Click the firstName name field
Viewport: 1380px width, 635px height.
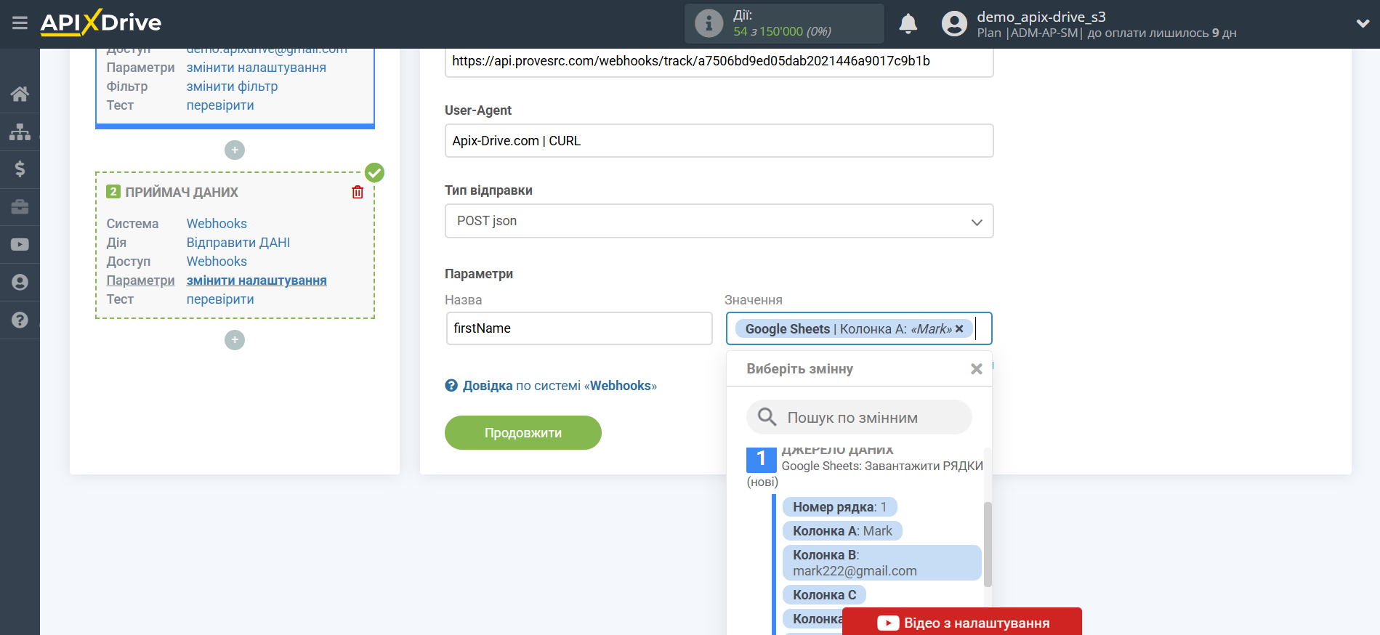(579, 328)
